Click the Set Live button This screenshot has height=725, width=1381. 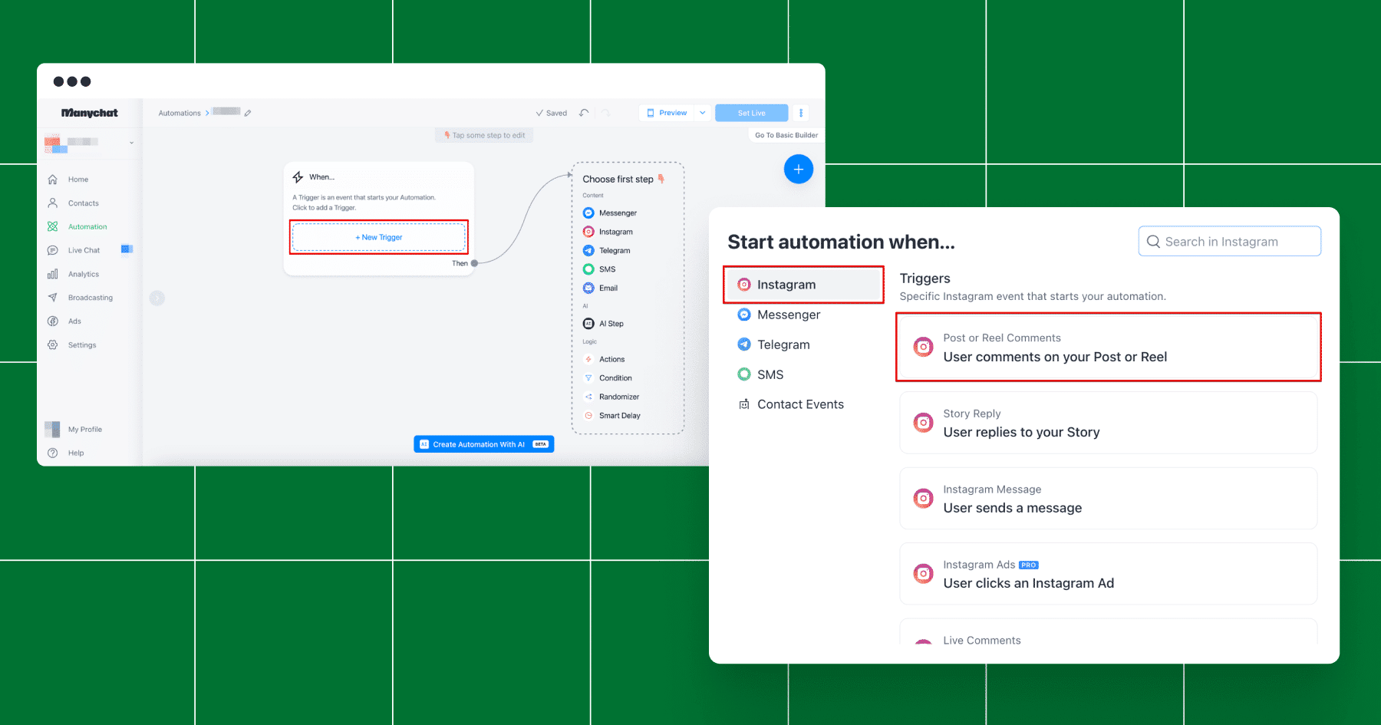tap(752, 113)
